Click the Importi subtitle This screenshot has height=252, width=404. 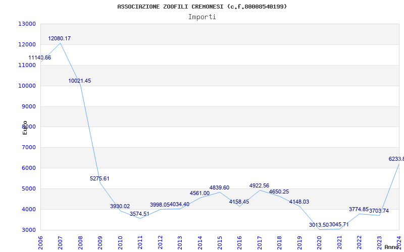[202, 17]
